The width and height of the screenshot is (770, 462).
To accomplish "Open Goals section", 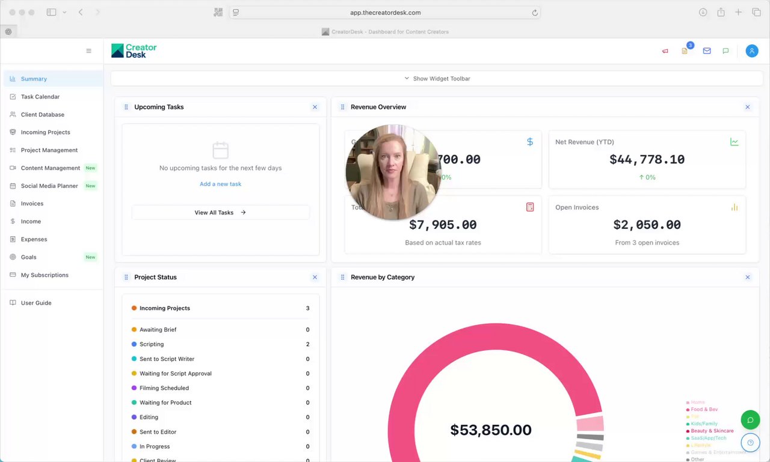I will (53, 257).
